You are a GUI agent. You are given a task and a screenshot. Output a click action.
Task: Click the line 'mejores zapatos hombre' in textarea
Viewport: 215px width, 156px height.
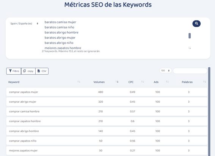(63, 48)
